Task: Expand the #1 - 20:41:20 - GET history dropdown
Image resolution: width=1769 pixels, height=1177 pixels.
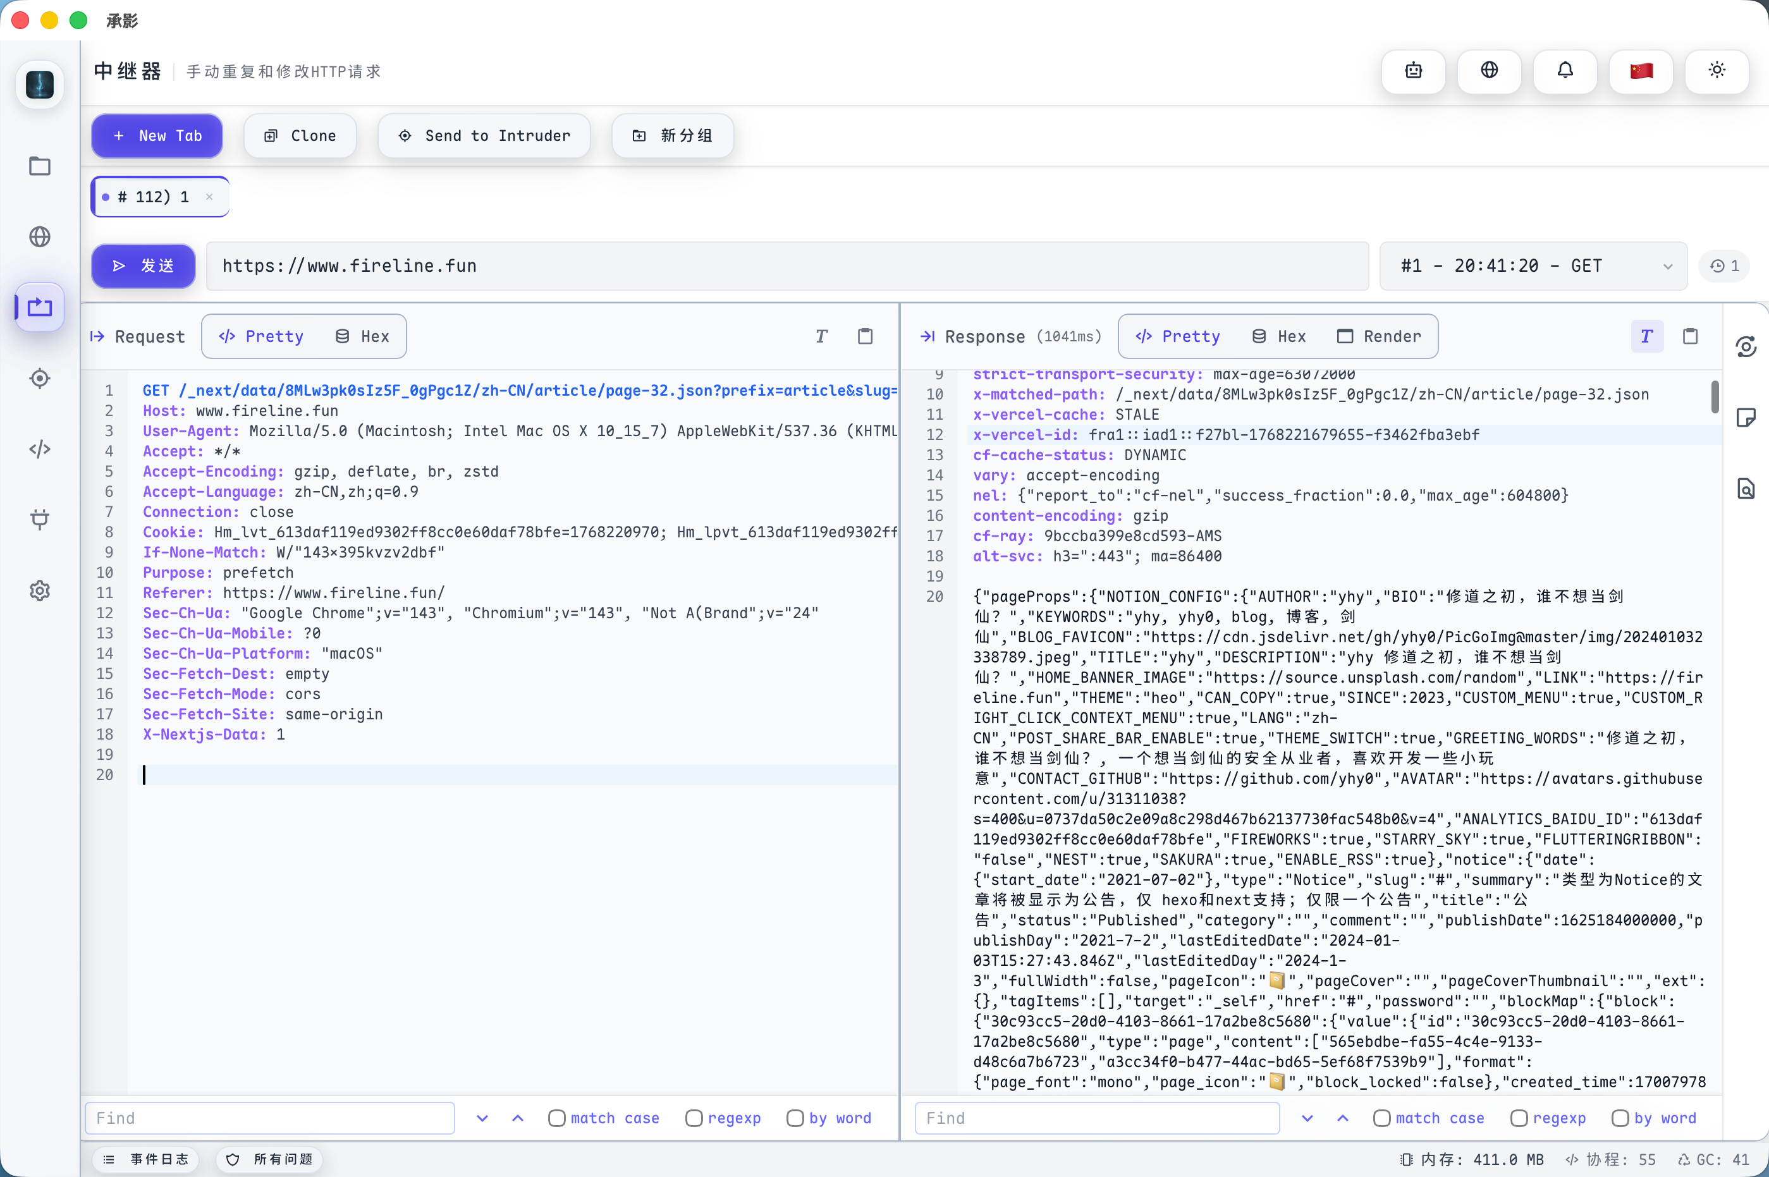Action: pos(1533,265)
